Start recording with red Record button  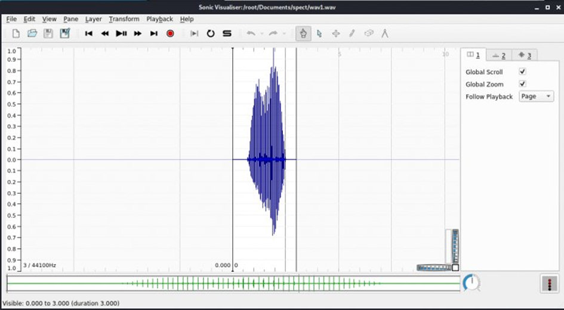click(170, 33)
